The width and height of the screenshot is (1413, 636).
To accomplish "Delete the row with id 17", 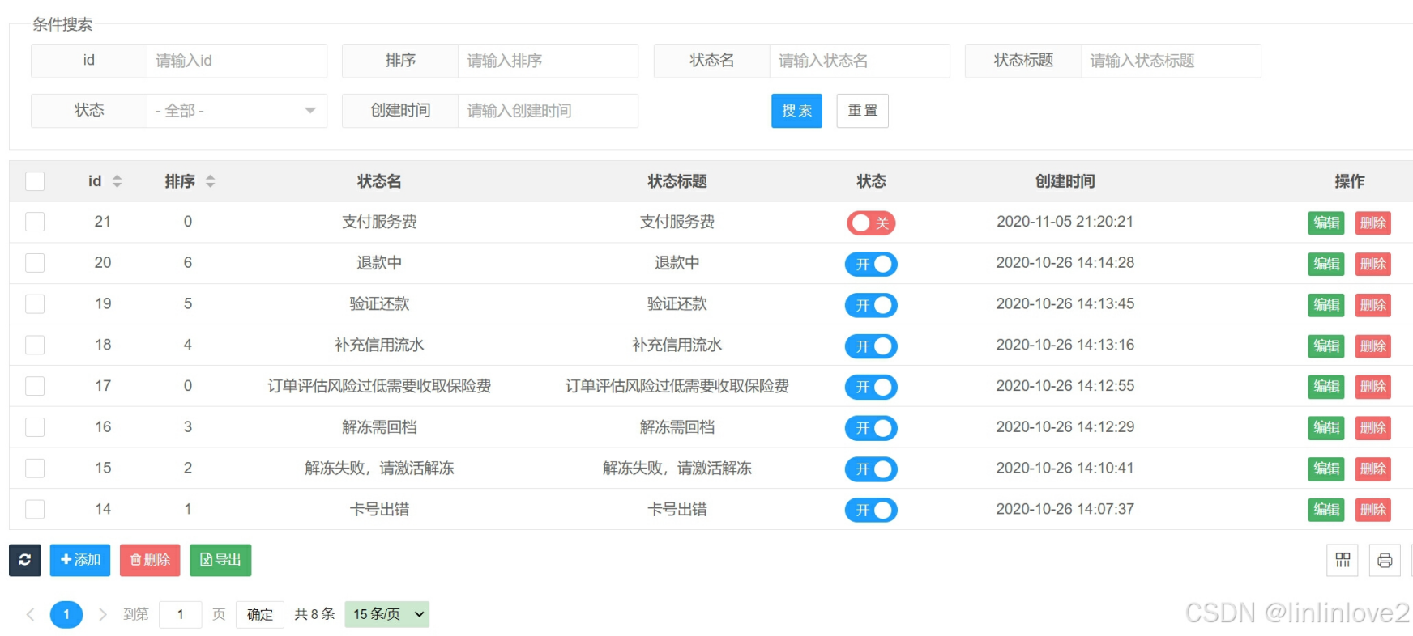I will click(1373, 387).
